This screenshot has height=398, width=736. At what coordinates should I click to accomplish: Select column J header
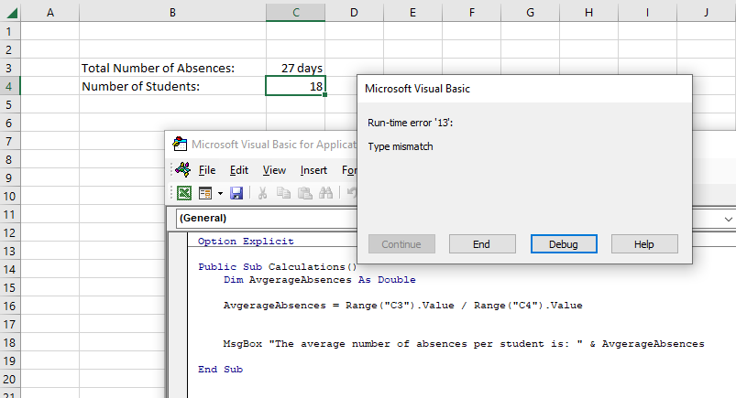[x=707, y=13]
